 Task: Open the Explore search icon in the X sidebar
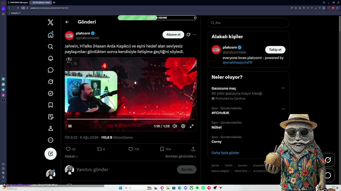(x=51, y=47)
